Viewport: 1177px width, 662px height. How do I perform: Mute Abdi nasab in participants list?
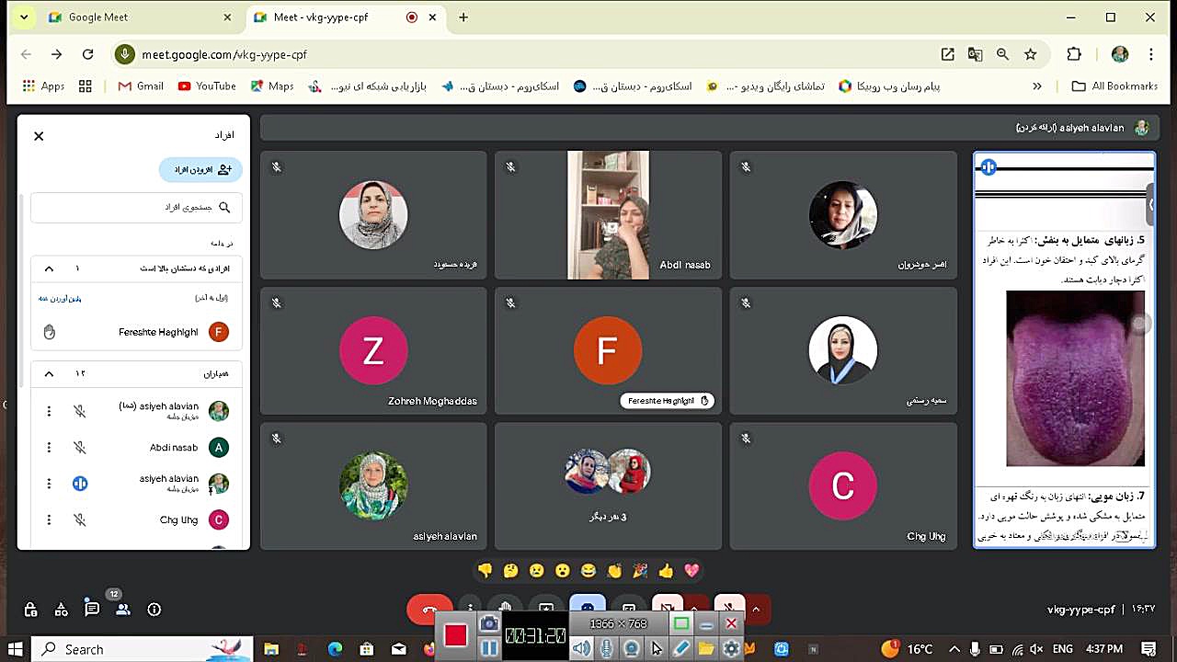click(80, 448)
